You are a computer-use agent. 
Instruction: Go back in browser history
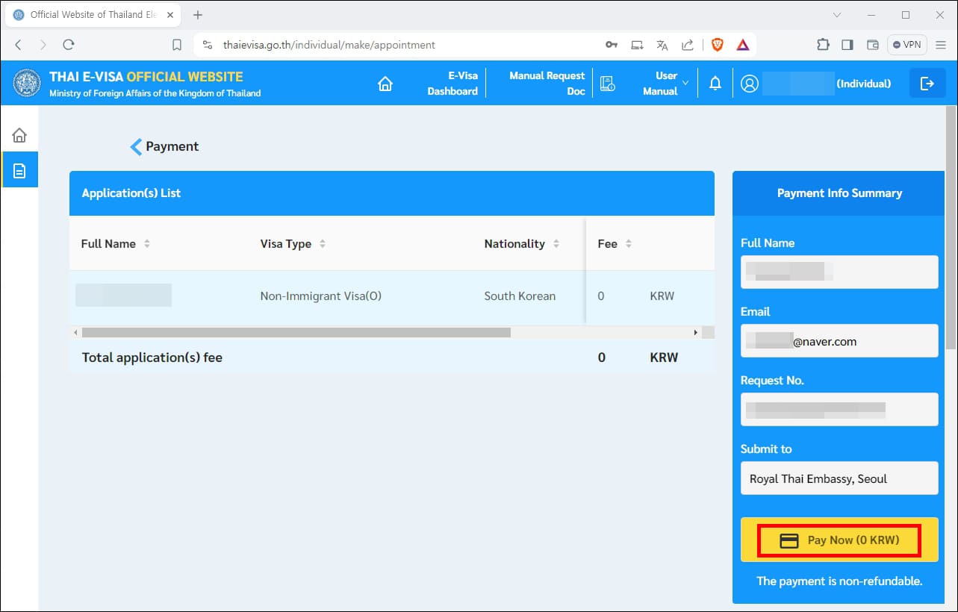[19, 45]
